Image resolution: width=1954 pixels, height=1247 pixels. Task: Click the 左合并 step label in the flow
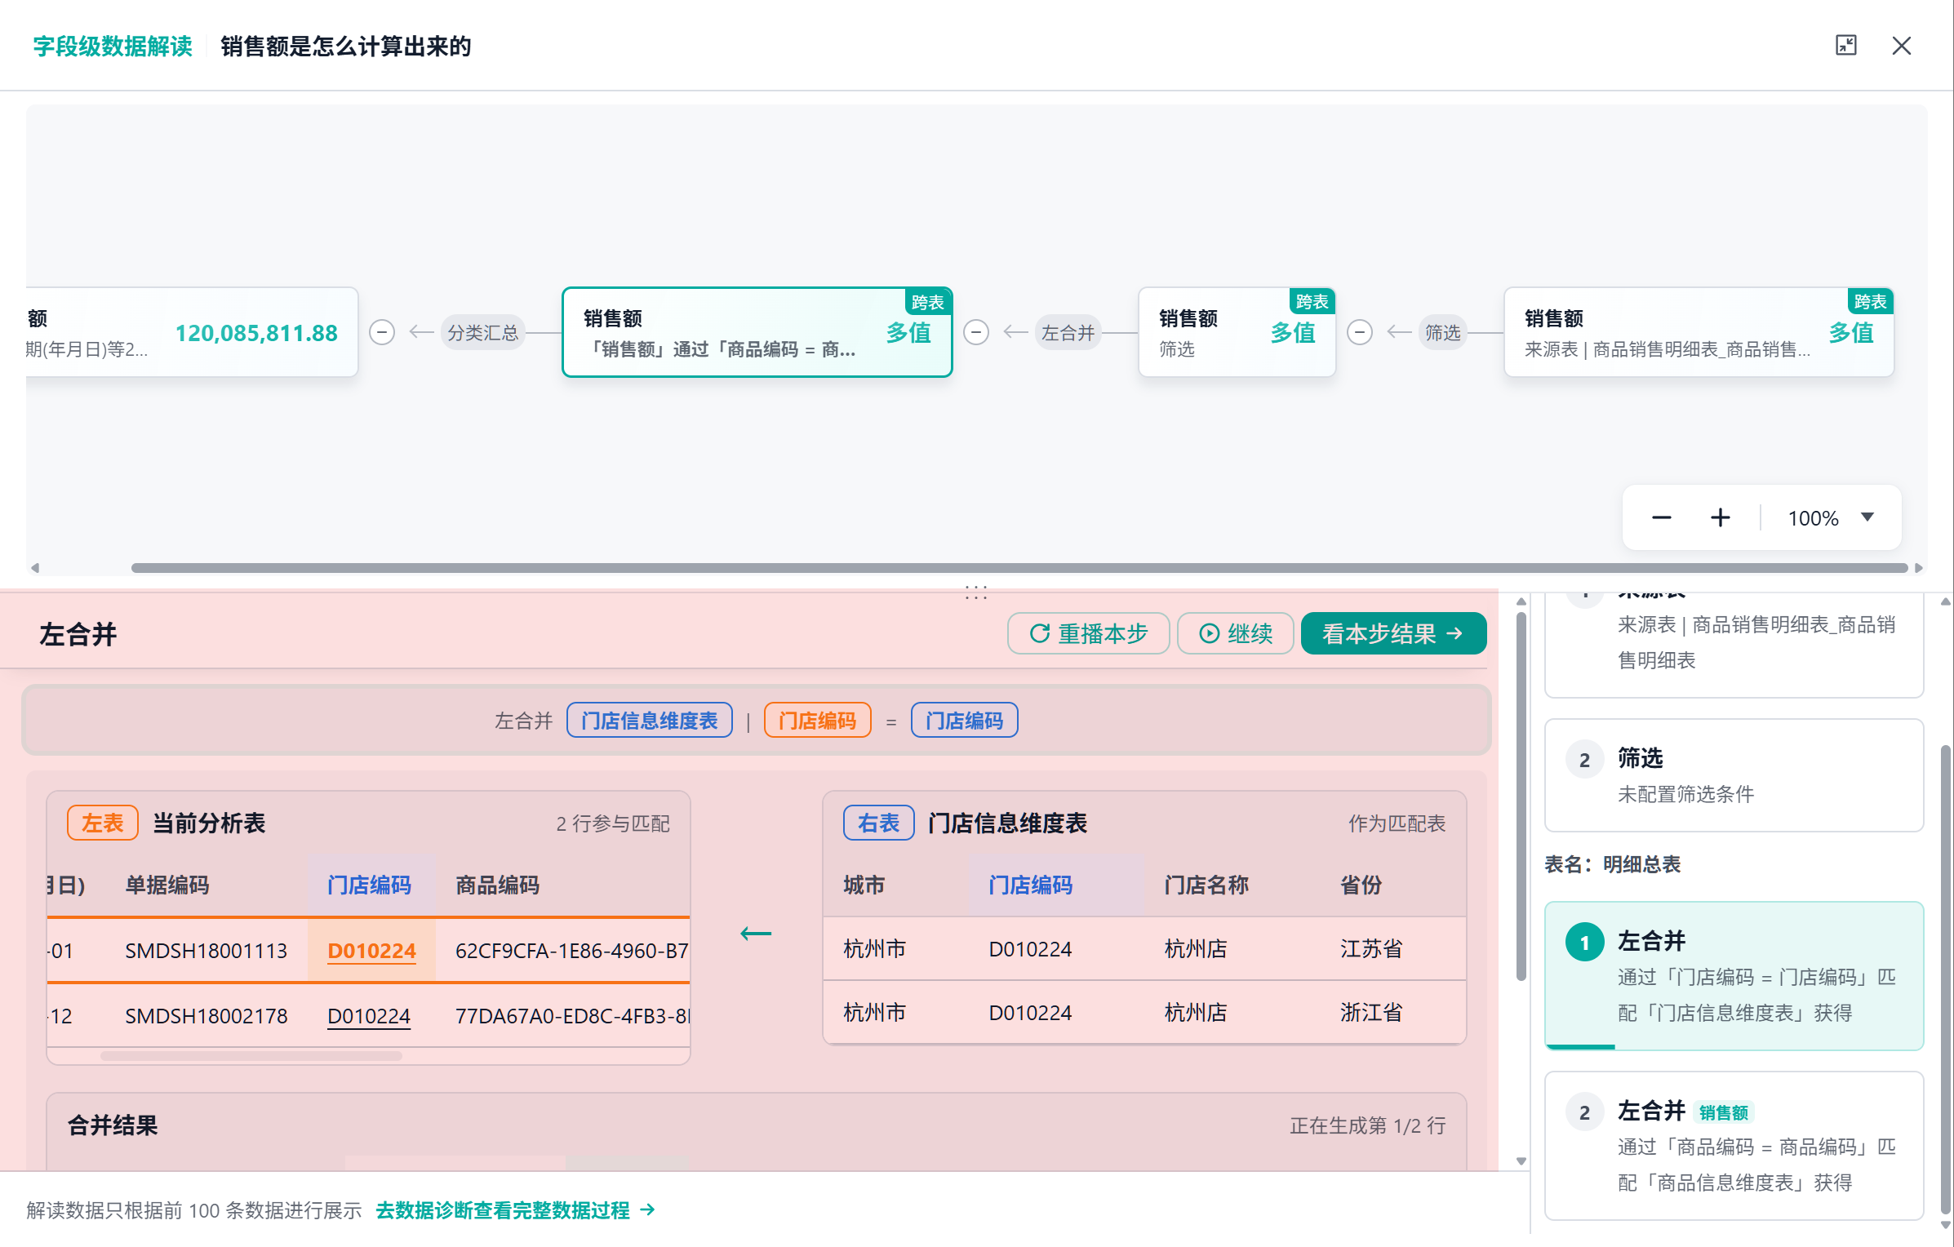[x=1068, y=332]
